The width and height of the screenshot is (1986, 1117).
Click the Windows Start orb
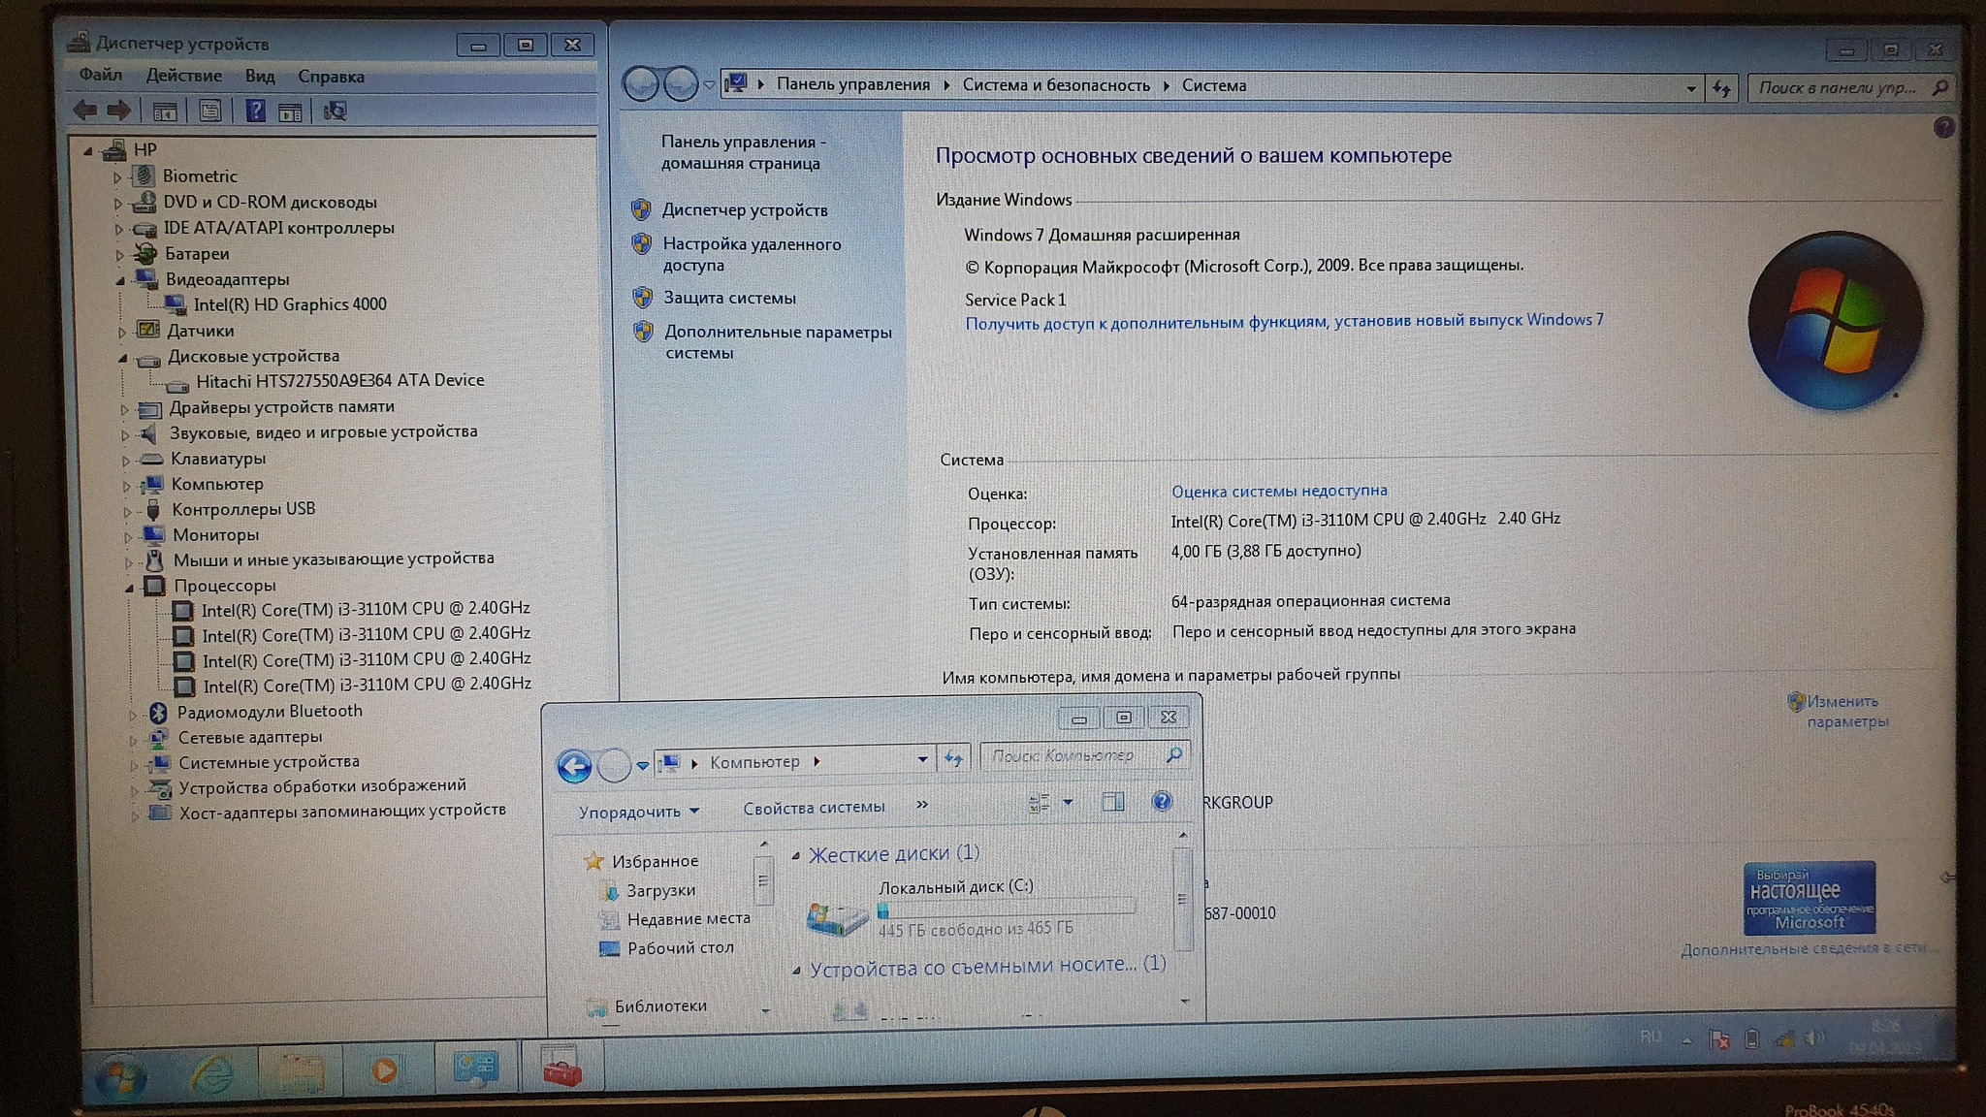tap(120, 1077)
